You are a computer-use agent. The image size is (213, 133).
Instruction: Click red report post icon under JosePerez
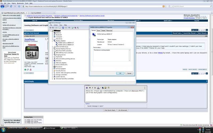[31, 70]
